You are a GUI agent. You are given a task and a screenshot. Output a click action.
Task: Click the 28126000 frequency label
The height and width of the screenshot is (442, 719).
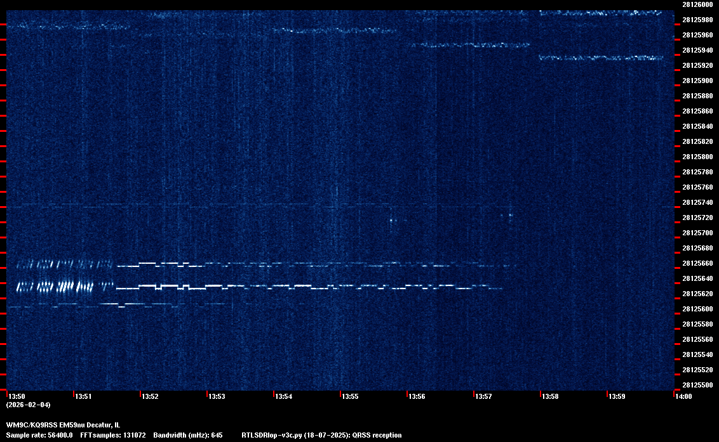pyautogui.click(x=697, y=4)
